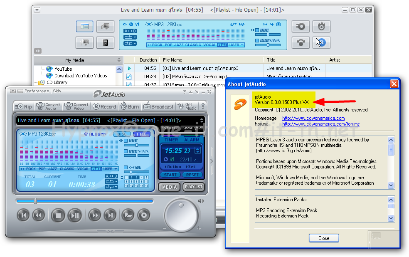Expand the My Media panel header arrows
The height and width of the screenshot is (257, 409).
pos(119,60)
